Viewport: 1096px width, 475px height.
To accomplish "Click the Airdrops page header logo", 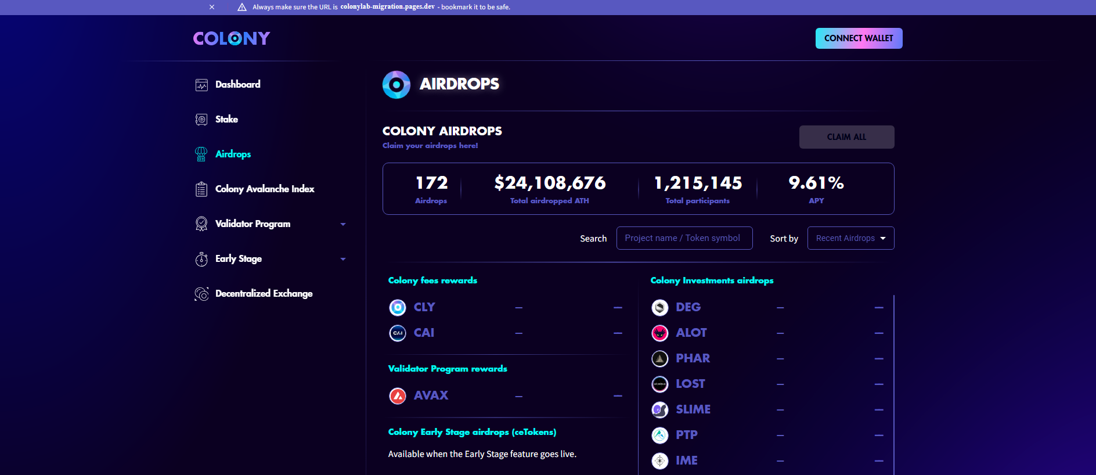I will click(x=396, y=85).
